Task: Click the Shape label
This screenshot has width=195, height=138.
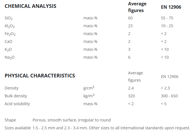Action: (x=10, y=120)
